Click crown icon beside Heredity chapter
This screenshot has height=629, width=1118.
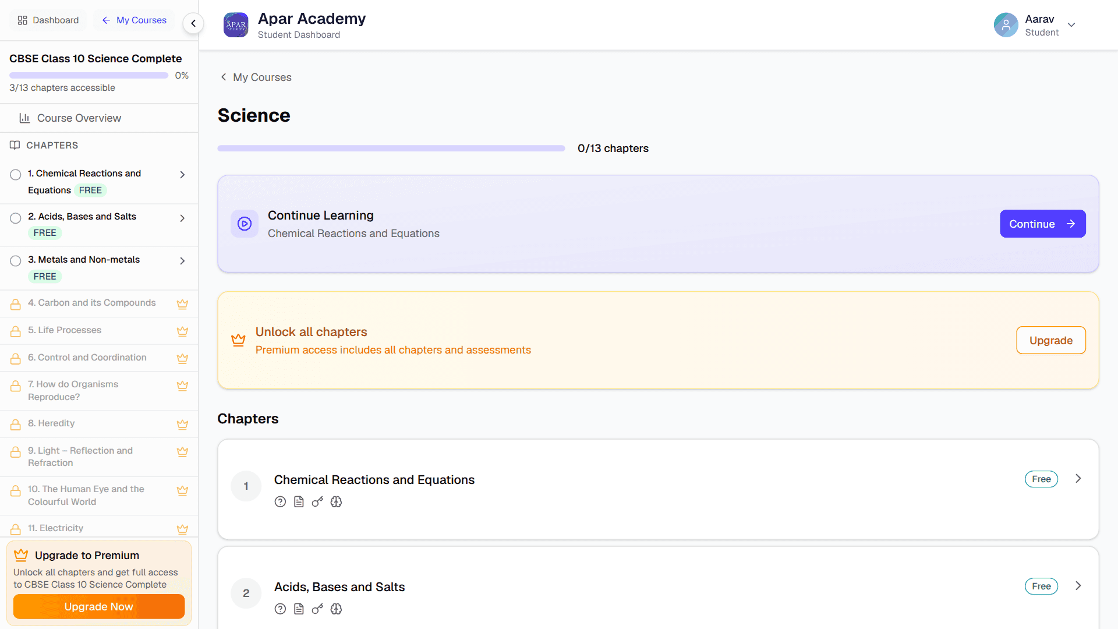[x=182, y=425]
